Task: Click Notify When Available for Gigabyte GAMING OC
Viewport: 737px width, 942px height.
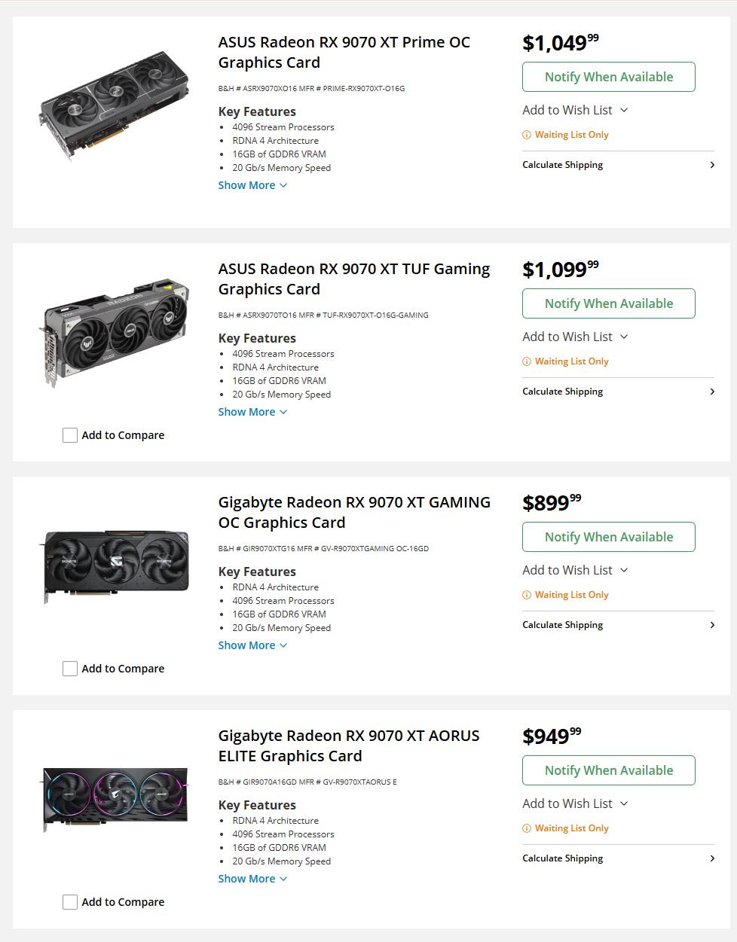Action: click(608, 536)
